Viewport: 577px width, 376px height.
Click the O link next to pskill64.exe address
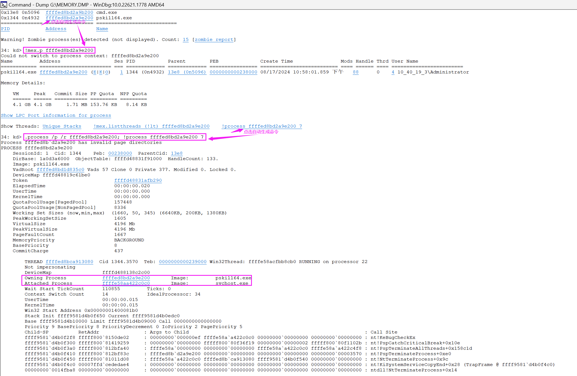pos(107,72)
